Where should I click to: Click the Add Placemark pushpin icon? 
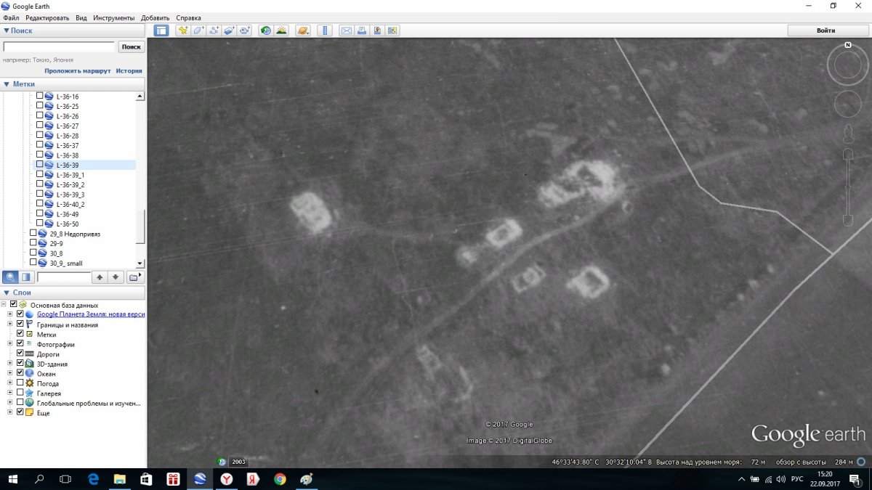[183, 30]
